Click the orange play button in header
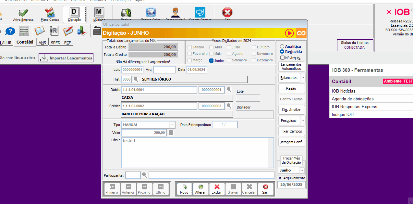 click(x=289, y=33)
